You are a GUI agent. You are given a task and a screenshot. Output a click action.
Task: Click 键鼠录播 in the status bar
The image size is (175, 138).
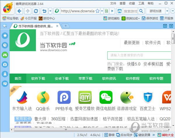pos(142,135)
